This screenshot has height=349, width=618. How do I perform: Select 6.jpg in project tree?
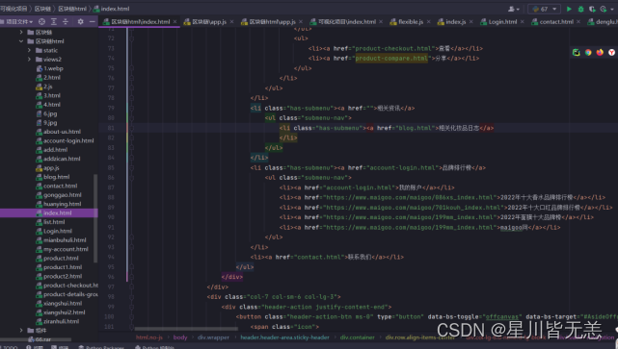tap(50, 113)
